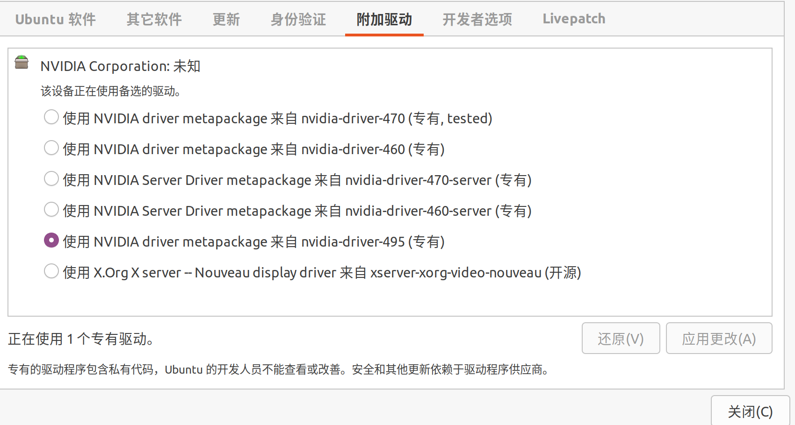The image size is (795, 425).
Task: Click the 该设备正在使用备选的驱动 status text
Action: tap(111, 91)
